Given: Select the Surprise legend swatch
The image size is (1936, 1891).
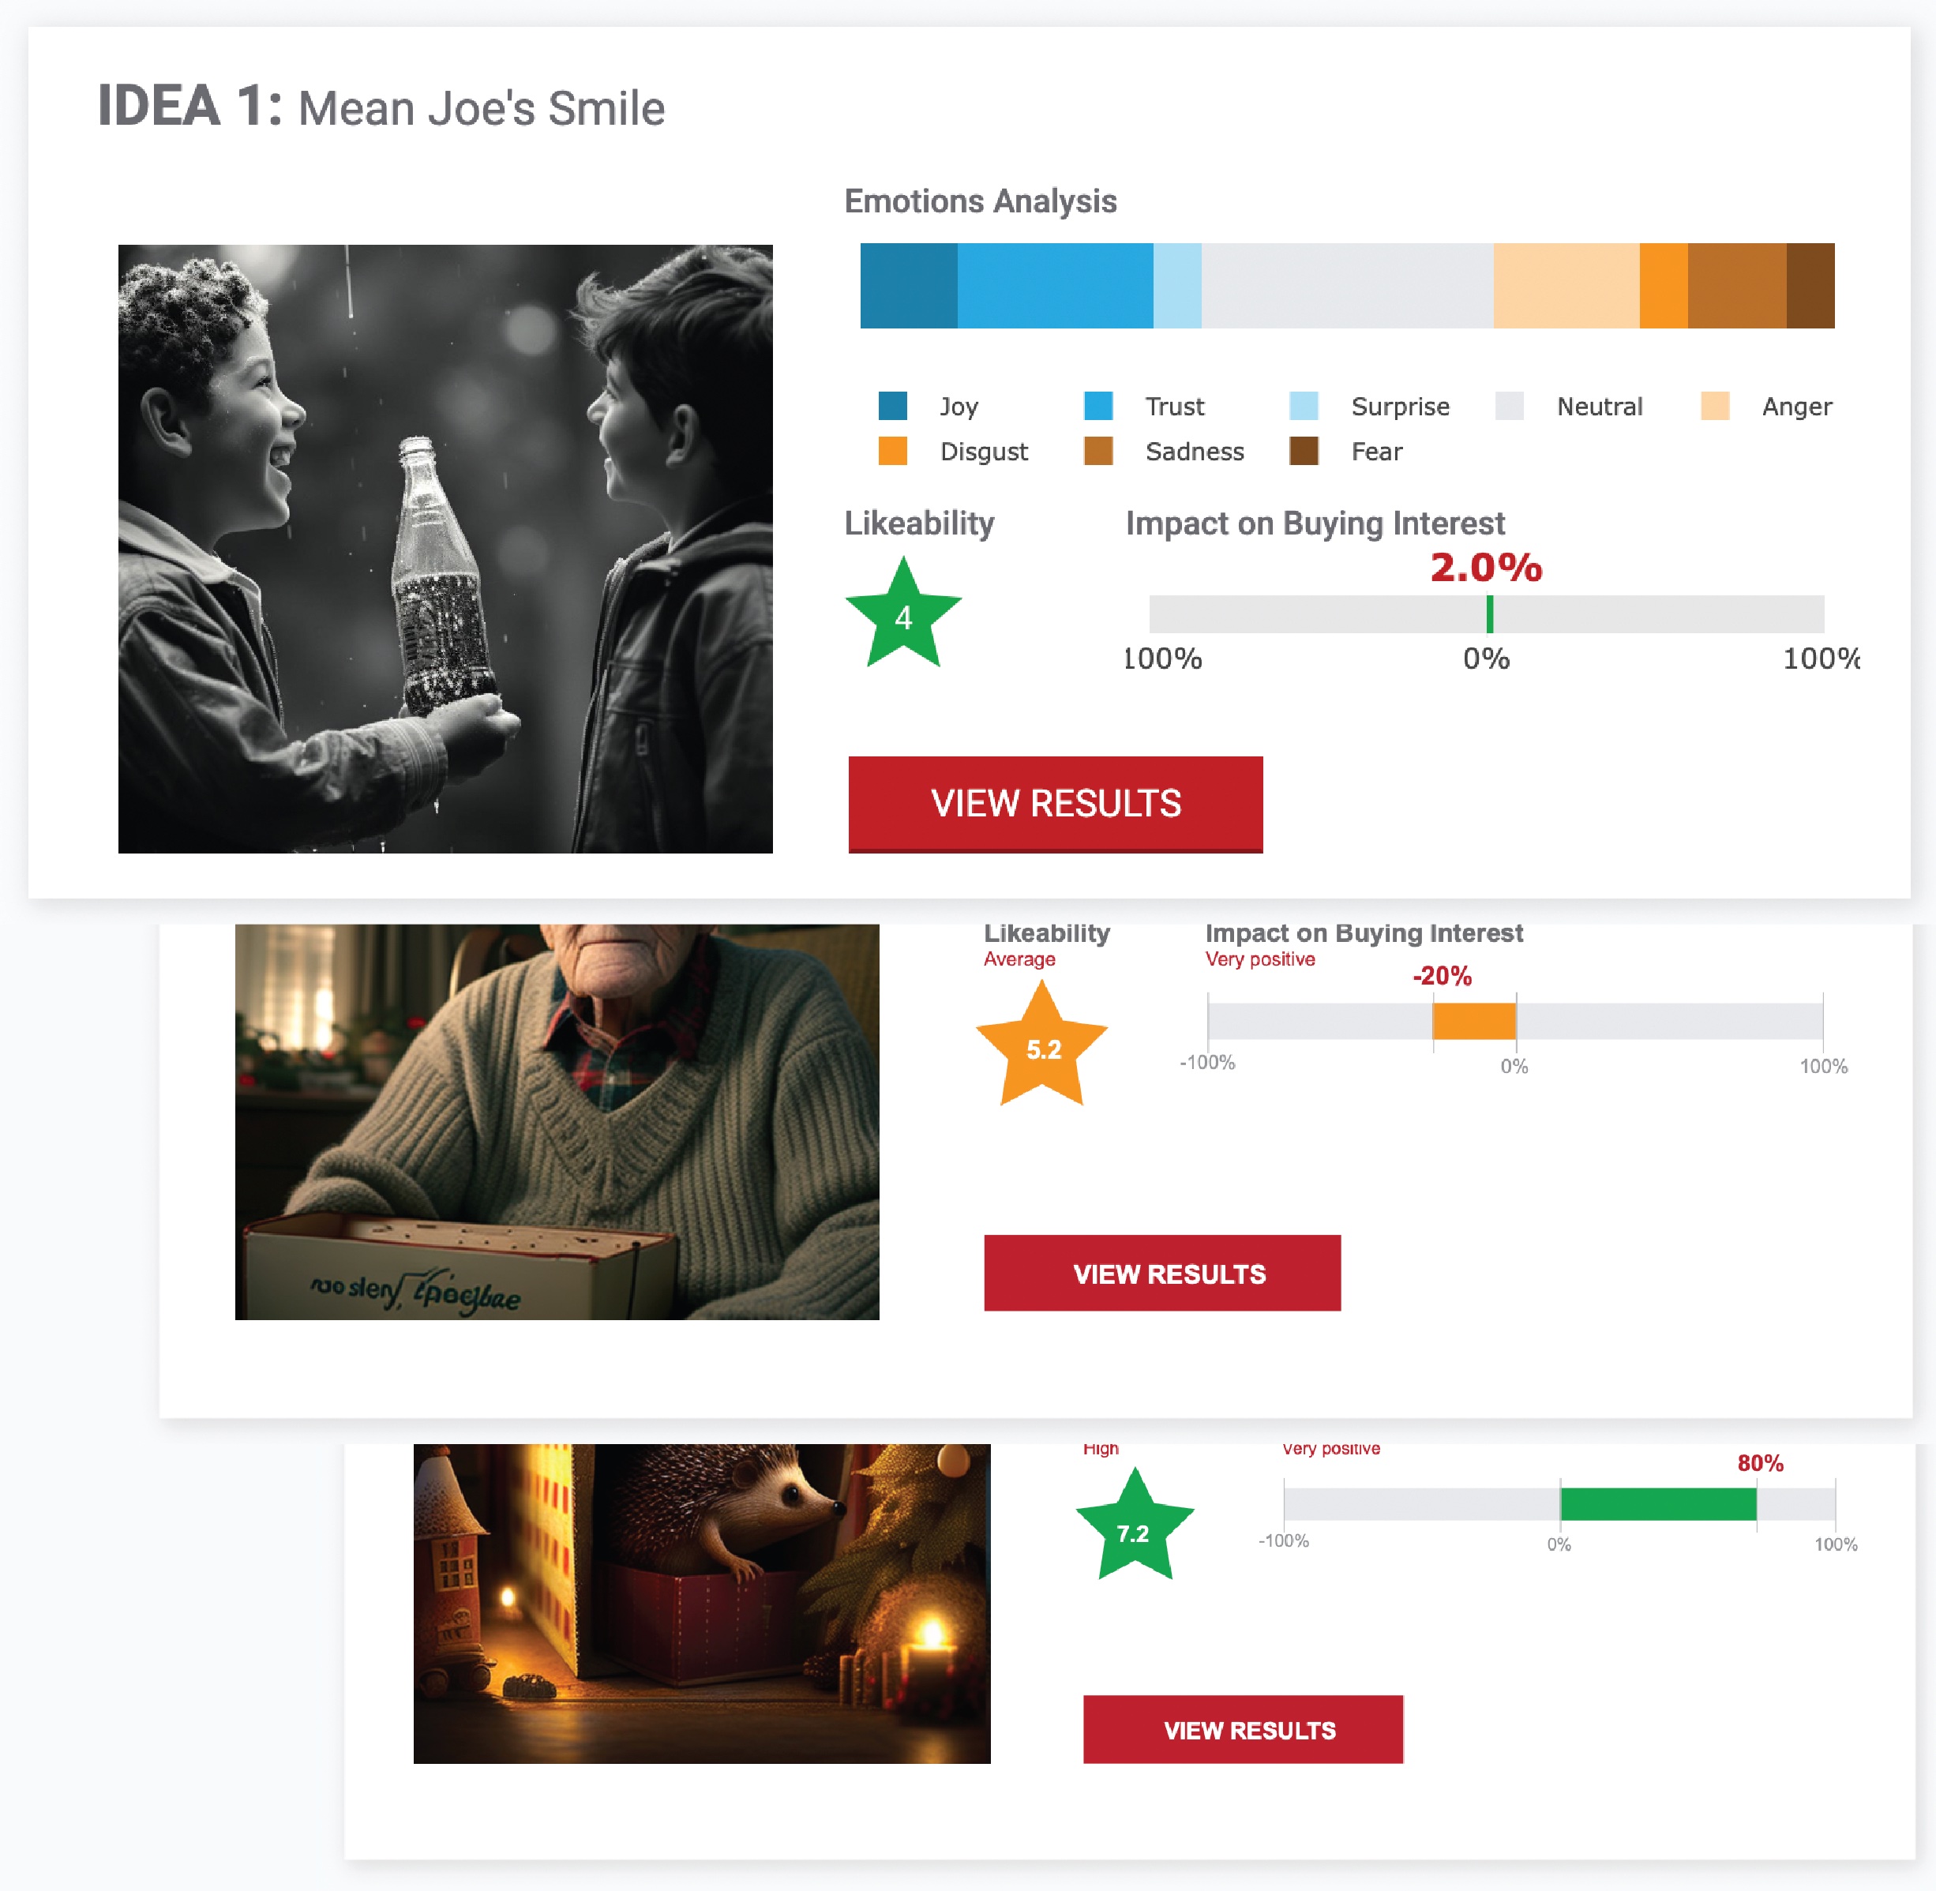Looking at the screenshot, I should [x=1304, y=406].
